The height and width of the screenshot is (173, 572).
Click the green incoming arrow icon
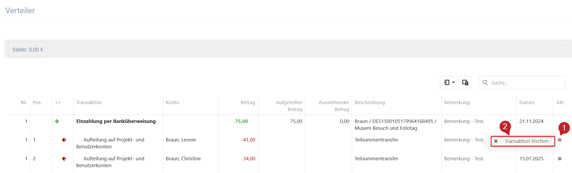(57, 121)
